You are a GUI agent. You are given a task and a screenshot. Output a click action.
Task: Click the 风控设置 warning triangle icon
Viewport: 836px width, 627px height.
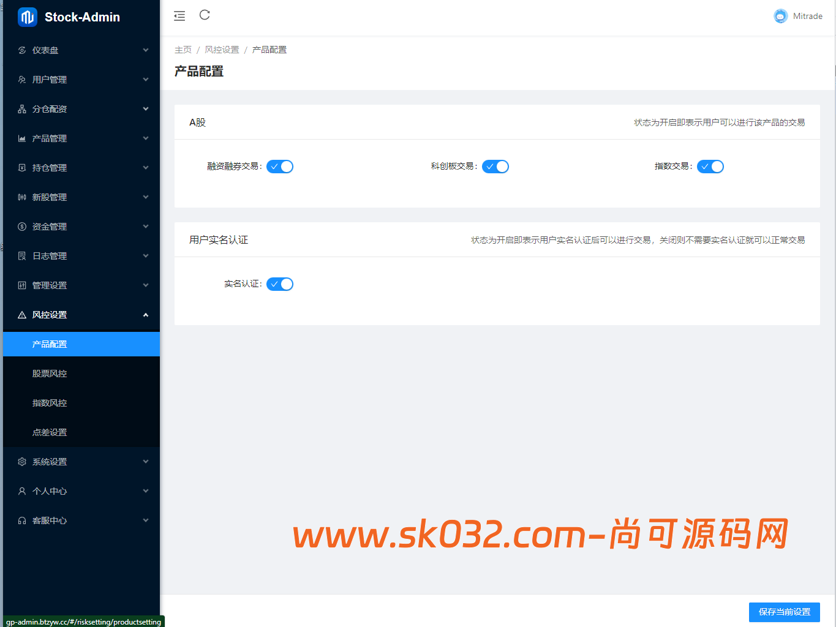22,314
